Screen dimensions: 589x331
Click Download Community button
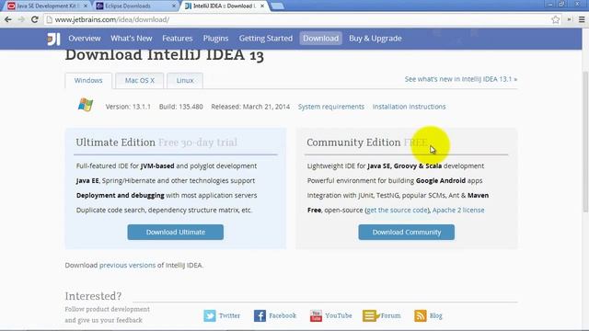(407, 232)
